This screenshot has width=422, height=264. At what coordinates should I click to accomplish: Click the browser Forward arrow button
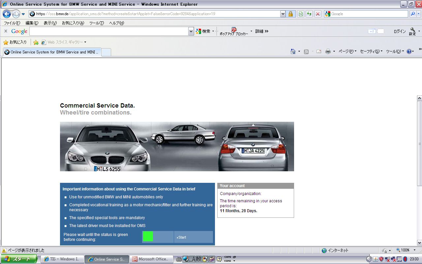16,14
